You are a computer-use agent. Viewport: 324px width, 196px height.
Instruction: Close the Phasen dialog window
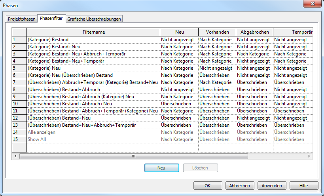tap(311, 5)
